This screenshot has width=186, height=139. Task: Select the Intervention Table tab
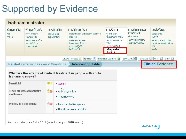pos(86,64)
